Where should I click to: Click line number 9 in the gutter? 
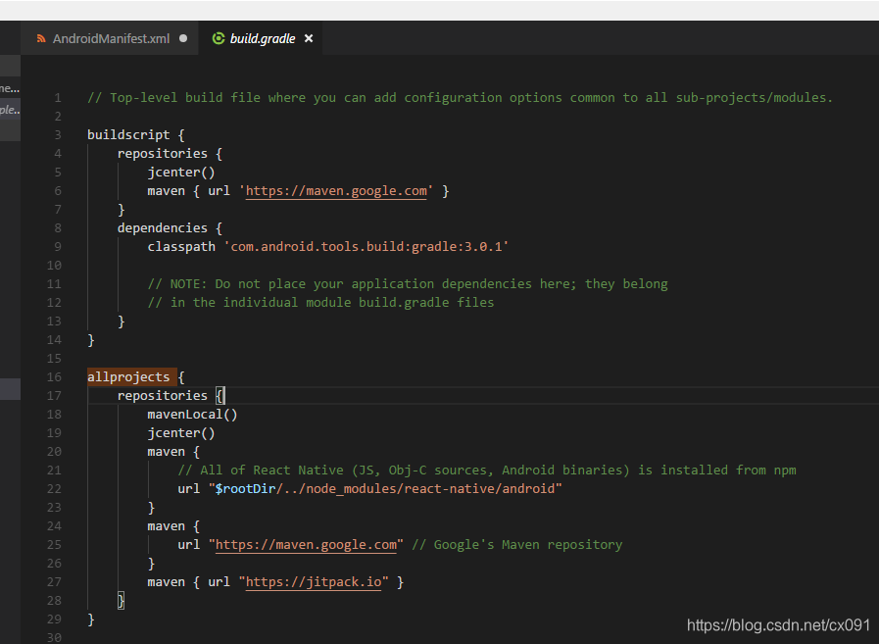(x=58, y=247)
